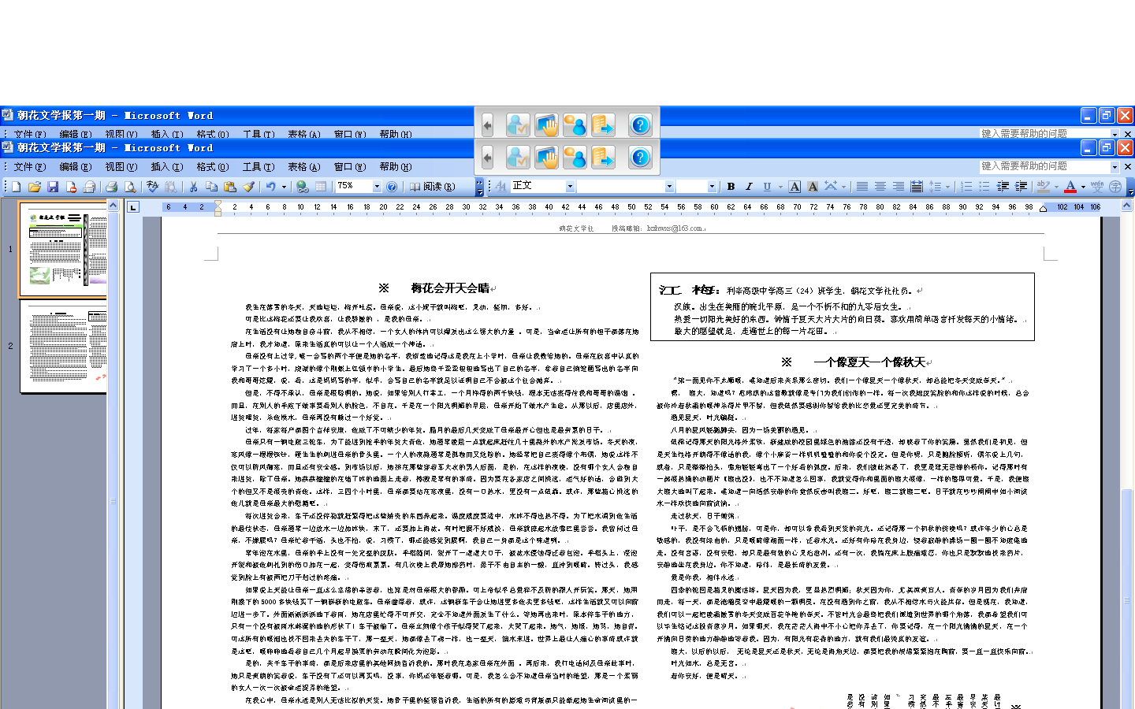Expand the standard toolbar options chevron
This screenshot has width=1135, height=709.
[479, 187]
